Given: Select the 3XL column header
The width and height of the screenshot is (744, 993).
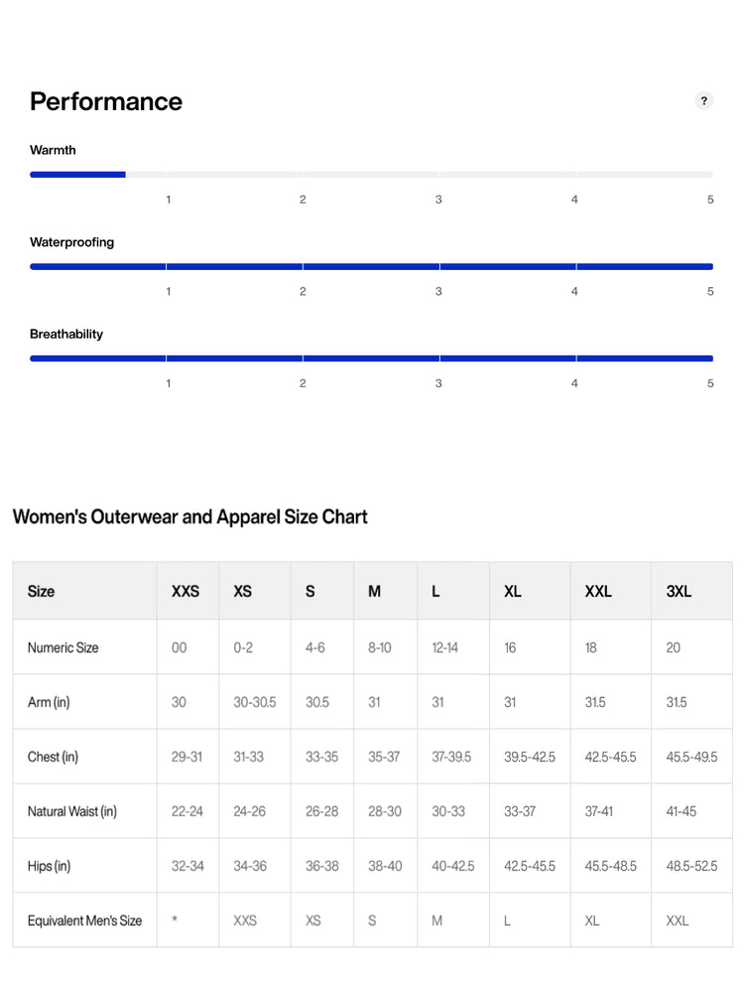Looking at the screenshot, I should tap(691, 591).
